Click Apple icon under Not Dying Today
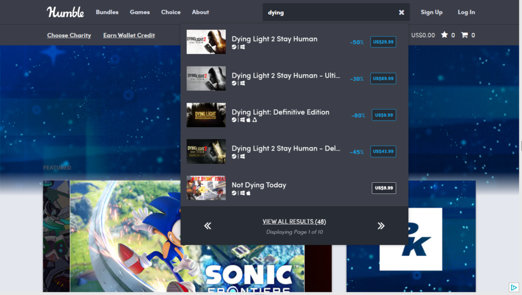The image size is (522, 295). pyautogui.click(x=248, y=193)
